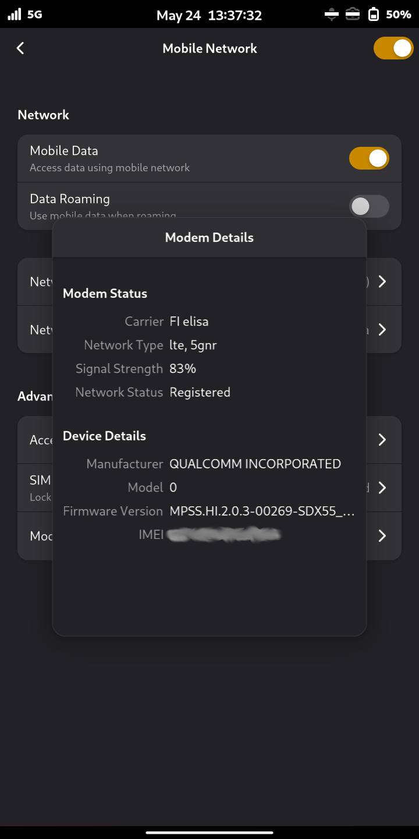The height and width of the screenshot is (839, 419).
Task: Tap the network connection status icon
Action: point(332,15)
